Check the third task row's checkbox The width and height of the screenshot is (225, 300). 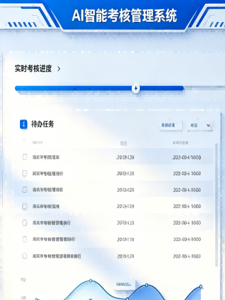(x=25, y=190)
